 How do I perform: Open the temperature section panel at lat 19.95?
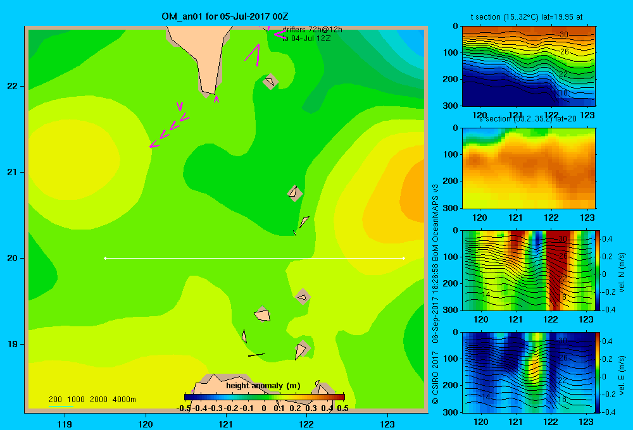(529, 66)
